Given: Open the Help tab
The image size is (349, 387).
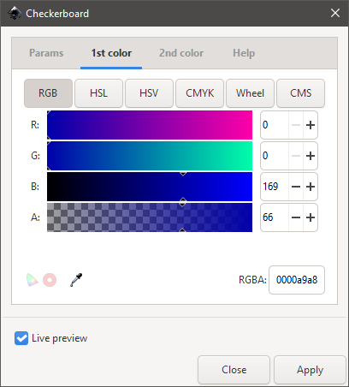Looking at the screenshot, I should 244,53.
